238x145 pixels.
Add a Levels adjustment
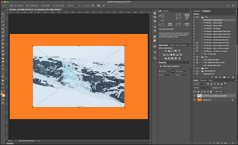pos(169,51)
